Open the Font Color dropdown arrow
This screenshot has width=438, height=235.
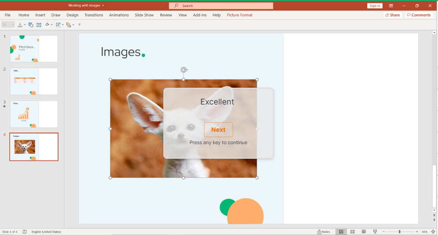click(x=25, y=25)
